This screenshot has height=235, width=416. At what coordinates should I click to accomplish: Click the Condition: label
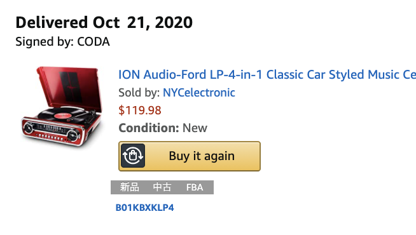(149, 128)
